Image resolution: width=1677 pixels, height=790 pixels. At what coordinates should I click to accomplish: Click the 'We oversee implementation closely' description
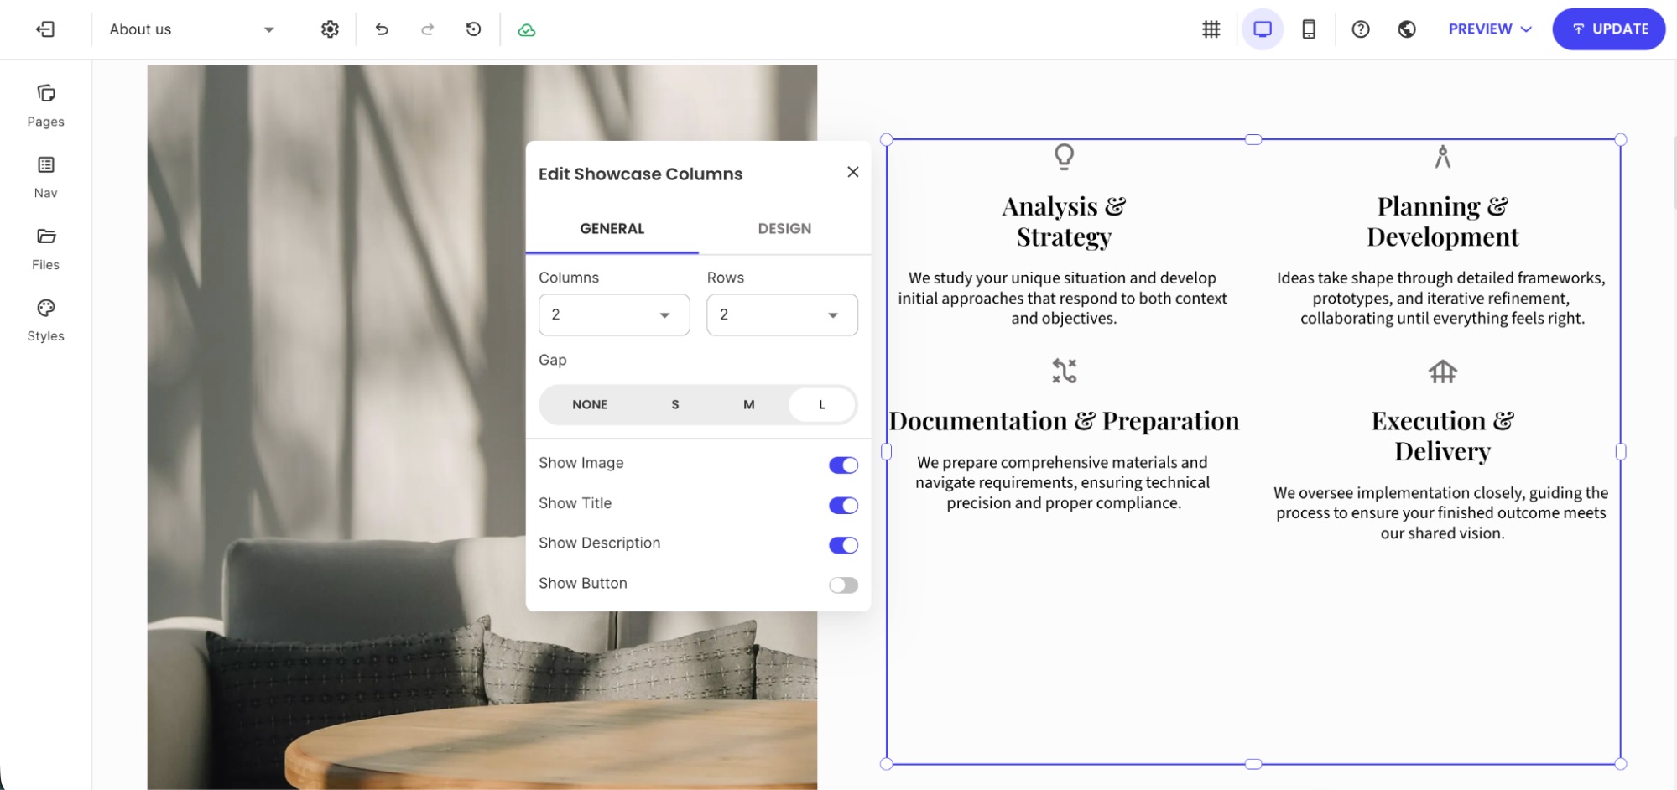pyautogui.click(x=1441, y=513)
